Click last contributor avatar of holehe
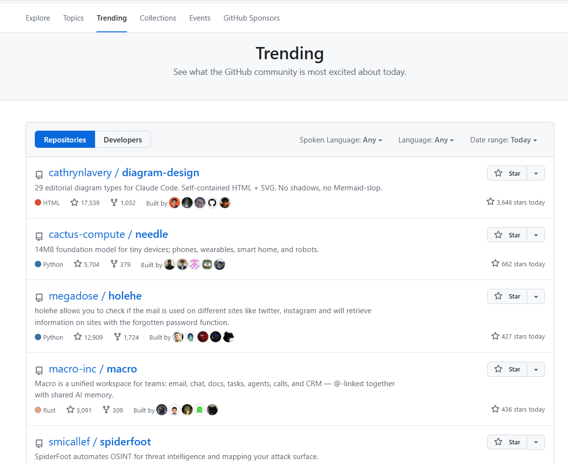The height and width of the screenshot is (463, 568). pyautogui.click(x=228, y=337)
